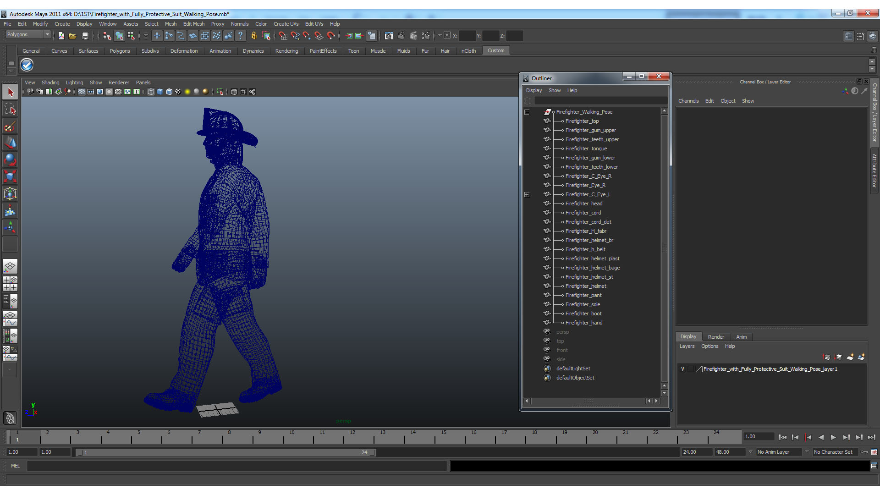Toggle layer visibility V box
Image resolution: width=880 pixels, height=495 pixels.
(682, 369)
